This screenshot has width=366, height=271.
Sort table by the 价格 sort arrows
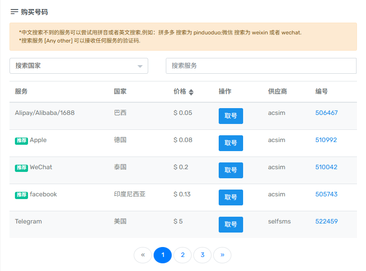pyautogui.click(x=191, y=92)
